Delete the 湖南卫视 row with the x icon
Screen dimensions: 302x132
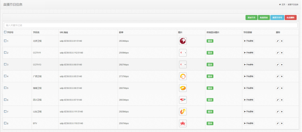[282, 88]
